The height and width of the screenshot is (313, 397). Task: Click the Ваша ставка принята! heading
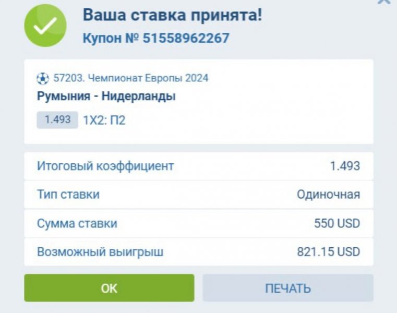coord(172,15)
